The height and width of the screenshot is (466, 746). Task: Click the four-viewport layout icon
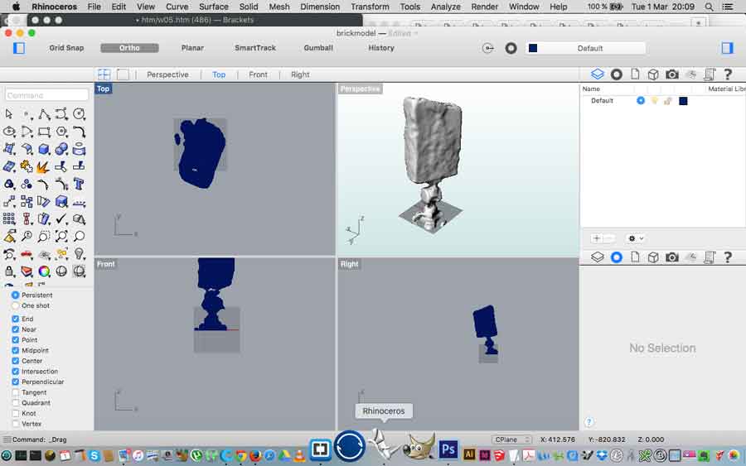[104, 74]
